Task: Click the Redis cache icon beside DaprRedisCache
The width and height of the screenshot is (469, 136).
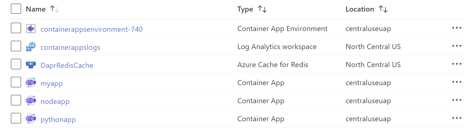Action: [x=31, y=65]
